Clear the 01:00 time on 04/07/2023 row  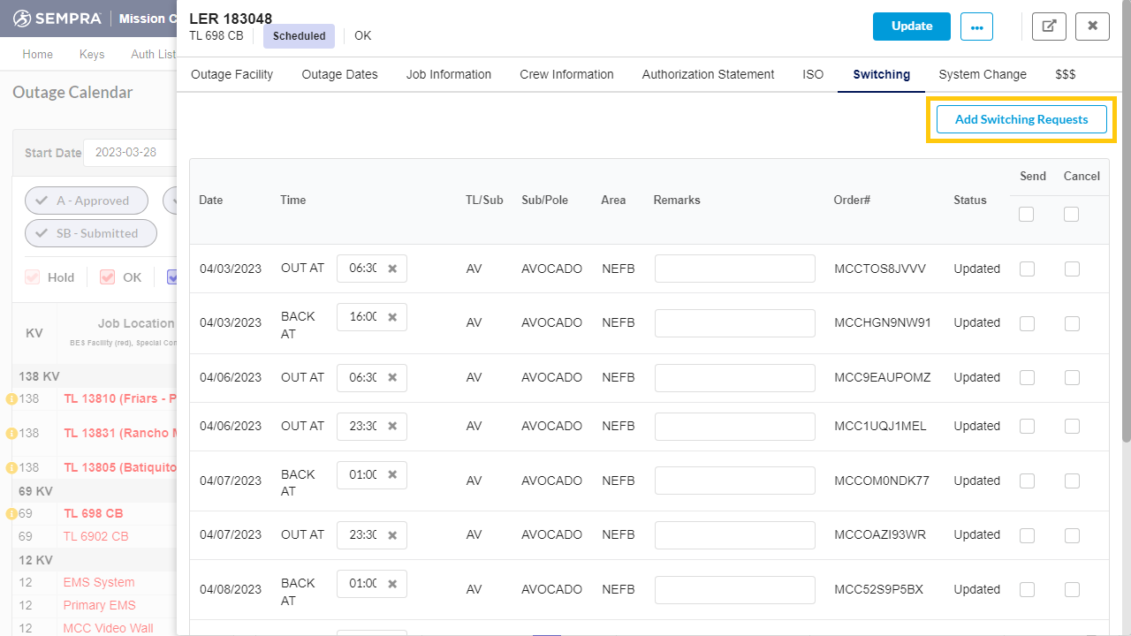(x=392, y=475)
